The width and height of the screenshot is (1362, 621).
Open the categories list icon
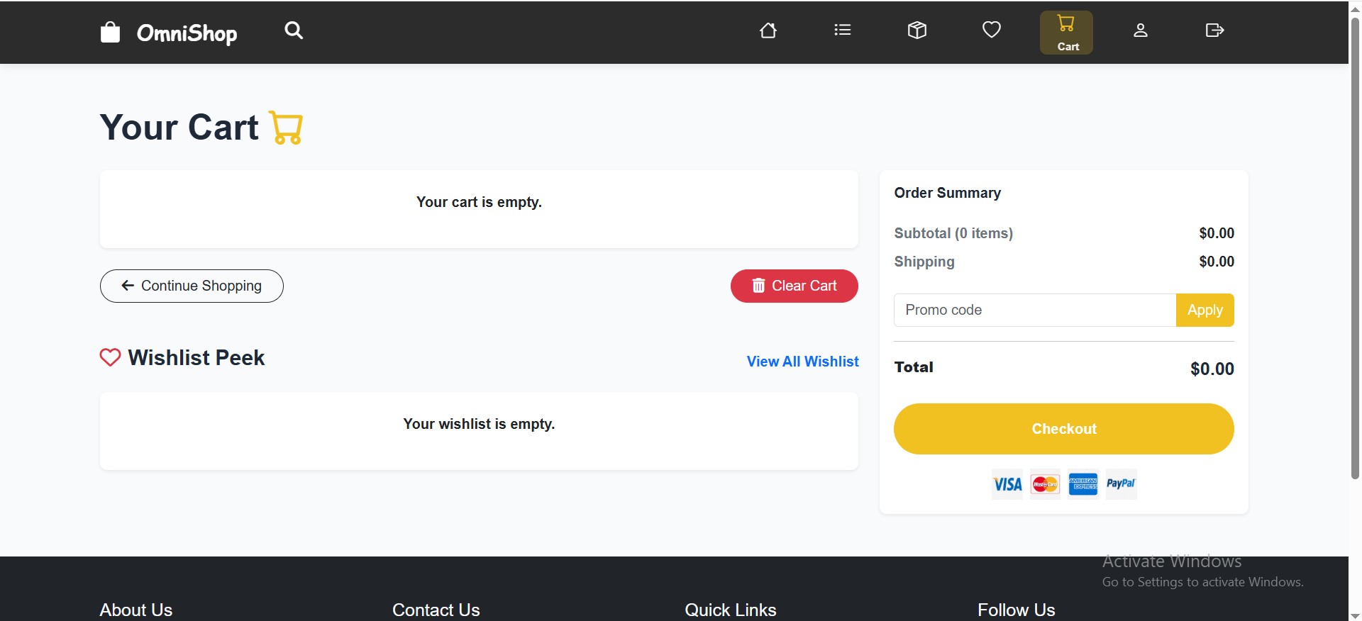pos(843,30)
